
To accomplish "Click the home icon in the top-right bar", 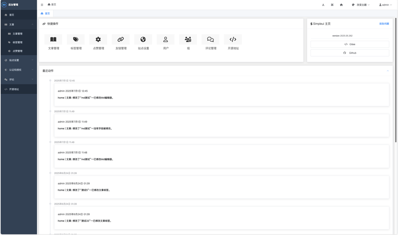I will point(341,5).
